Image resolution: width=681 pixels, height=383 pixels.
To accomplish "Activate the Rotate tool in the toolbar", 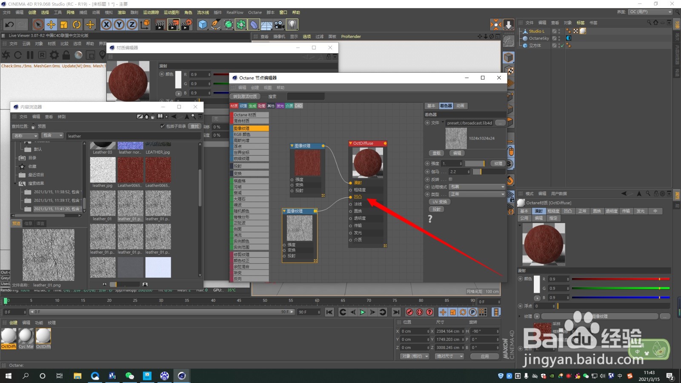I will tap(77, 24).
